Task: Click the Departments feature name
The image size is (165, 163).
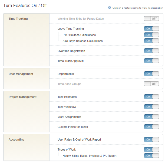Action: [66, 74]
